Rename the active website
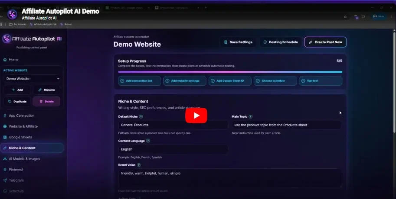Image resolution: width=396 pixels, height=199 pixels. pyautogui.click(x=46, y=90)
